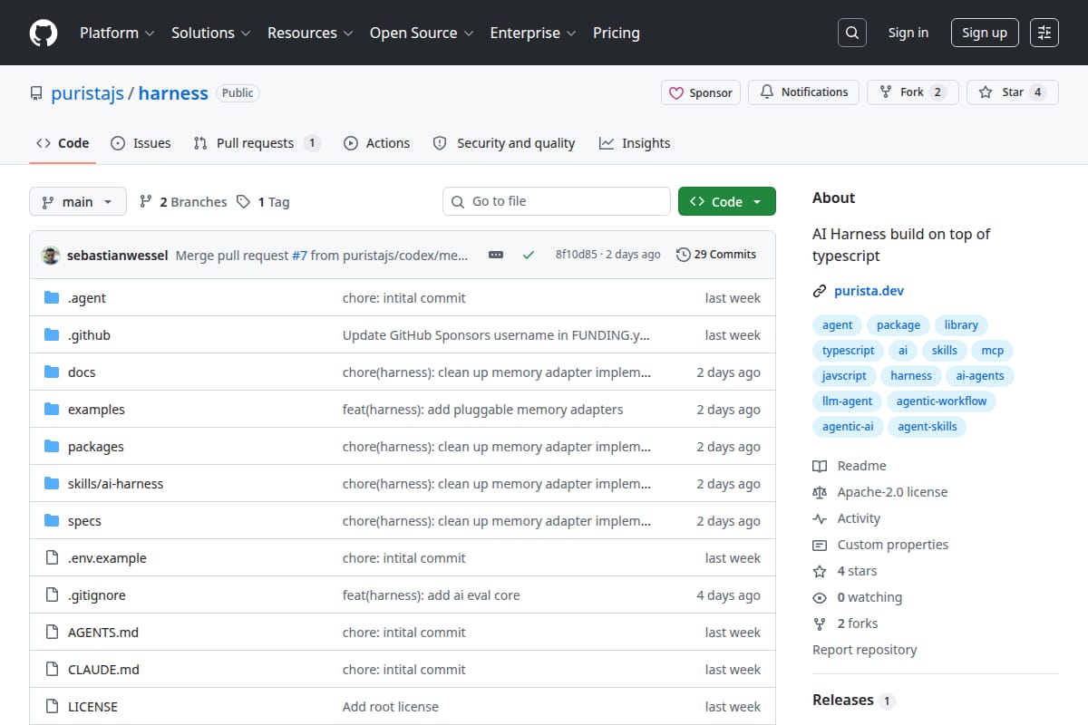Click the eye icon beside 0 watching

pyautogui.click(x=820, y=597)
